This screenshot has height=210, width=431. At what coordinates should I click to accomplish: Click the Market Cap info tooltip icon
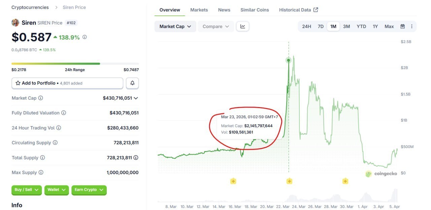coord(40,98)
